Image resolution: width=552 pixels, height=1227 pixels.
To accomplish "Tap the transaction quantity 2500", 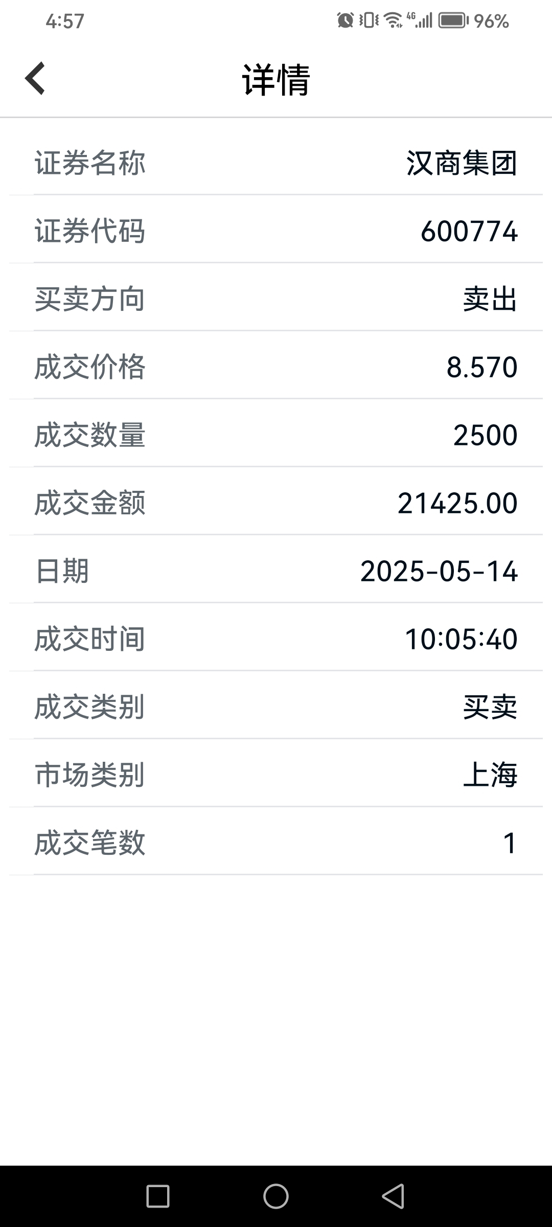I will (x=486, y=435).
